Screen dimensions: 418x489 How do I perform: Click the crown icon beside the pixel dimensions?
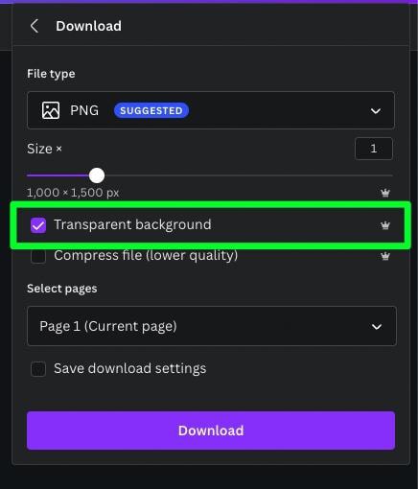click(385, 193)
